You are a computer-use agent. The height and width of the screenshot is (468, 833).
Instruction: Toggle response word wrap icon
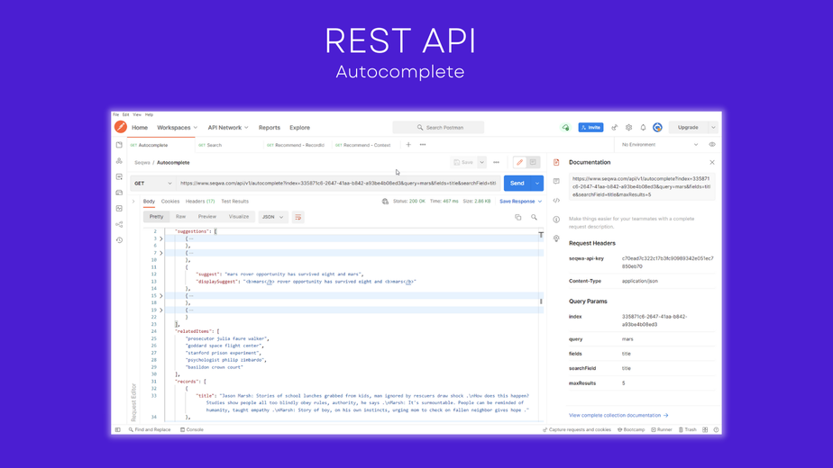point(298,217)
